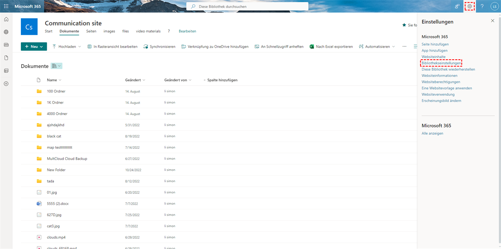Go to the images navigation tab
Screen dimensions: 501x249
[x=109, y=31]
